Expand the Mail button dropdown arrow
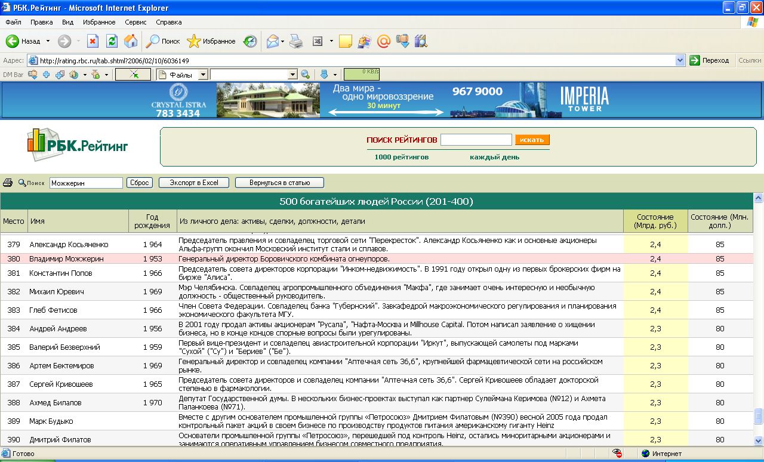Image resolution: width=764 pixels, height=462 pixels. coord(283,41)
